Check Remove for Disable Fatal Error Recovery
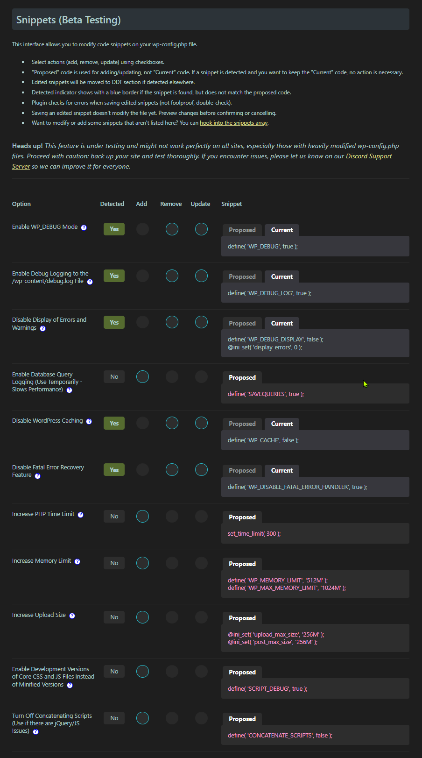 pos(172,469)
